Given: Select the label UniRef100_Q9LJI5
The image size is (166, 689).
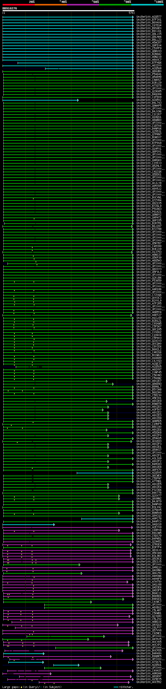Looking at the screenshot, I should coord(149,34).
